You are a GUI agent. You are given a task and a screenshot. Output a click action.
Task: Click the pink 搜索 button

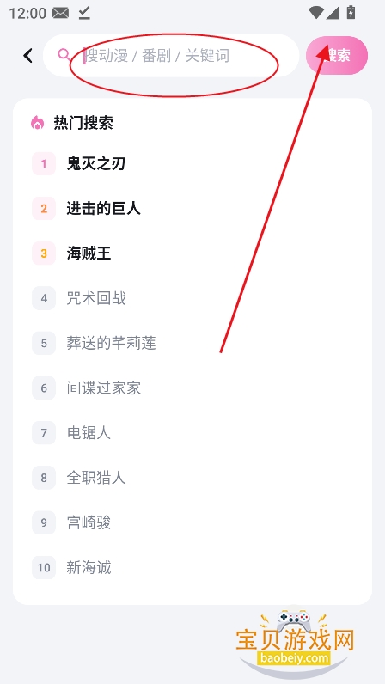337,55
